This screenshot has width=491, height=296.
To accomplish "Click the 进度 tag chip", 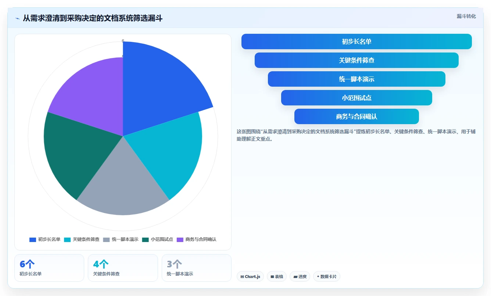I will [x=300, y=277].
